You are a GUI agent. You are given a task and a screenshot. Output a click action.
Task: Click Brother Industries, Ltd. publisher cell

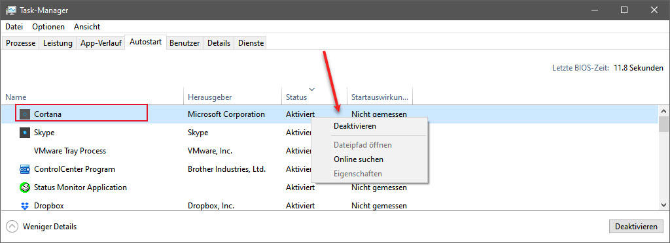pos(227,169)
